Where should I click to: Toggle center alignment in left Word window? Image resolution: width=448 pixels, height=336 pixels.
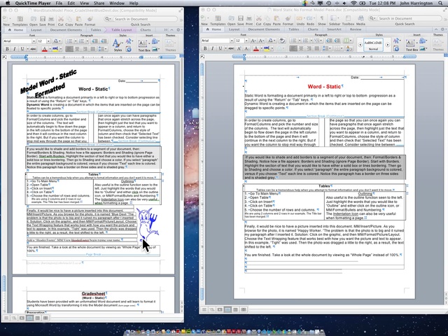(77, 49)
